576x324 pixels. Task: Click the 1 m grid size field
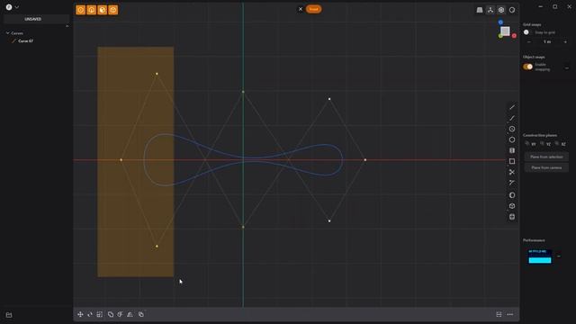point(547,42)
